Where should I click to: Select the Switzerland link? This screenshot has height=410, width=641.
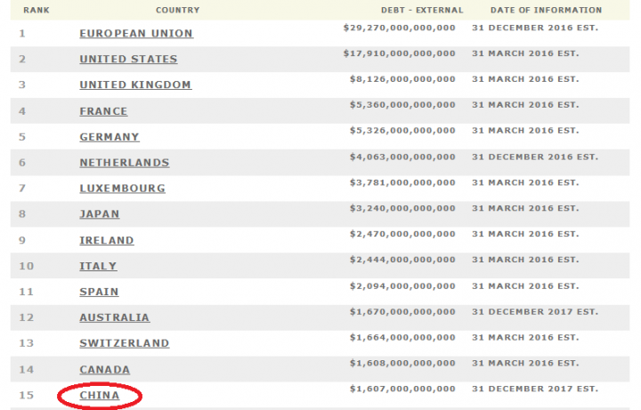(x=125, y=343)
